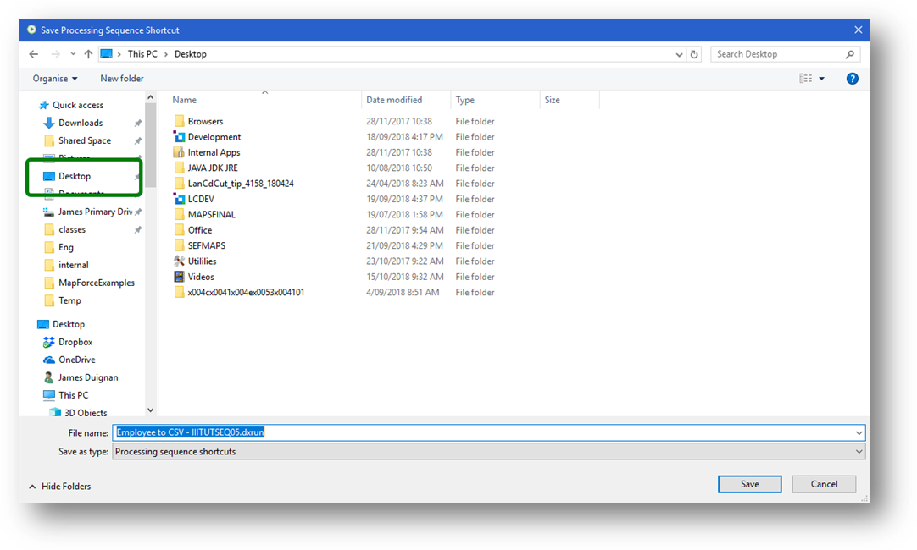Image resolution: width=917 pixels, height=550 pixels.
Task: Select James Duignan user folder
Action: click(x=88, y=377)
